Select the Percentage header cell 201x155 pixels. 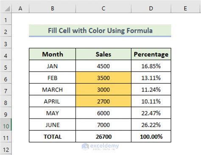coord(151,54)
